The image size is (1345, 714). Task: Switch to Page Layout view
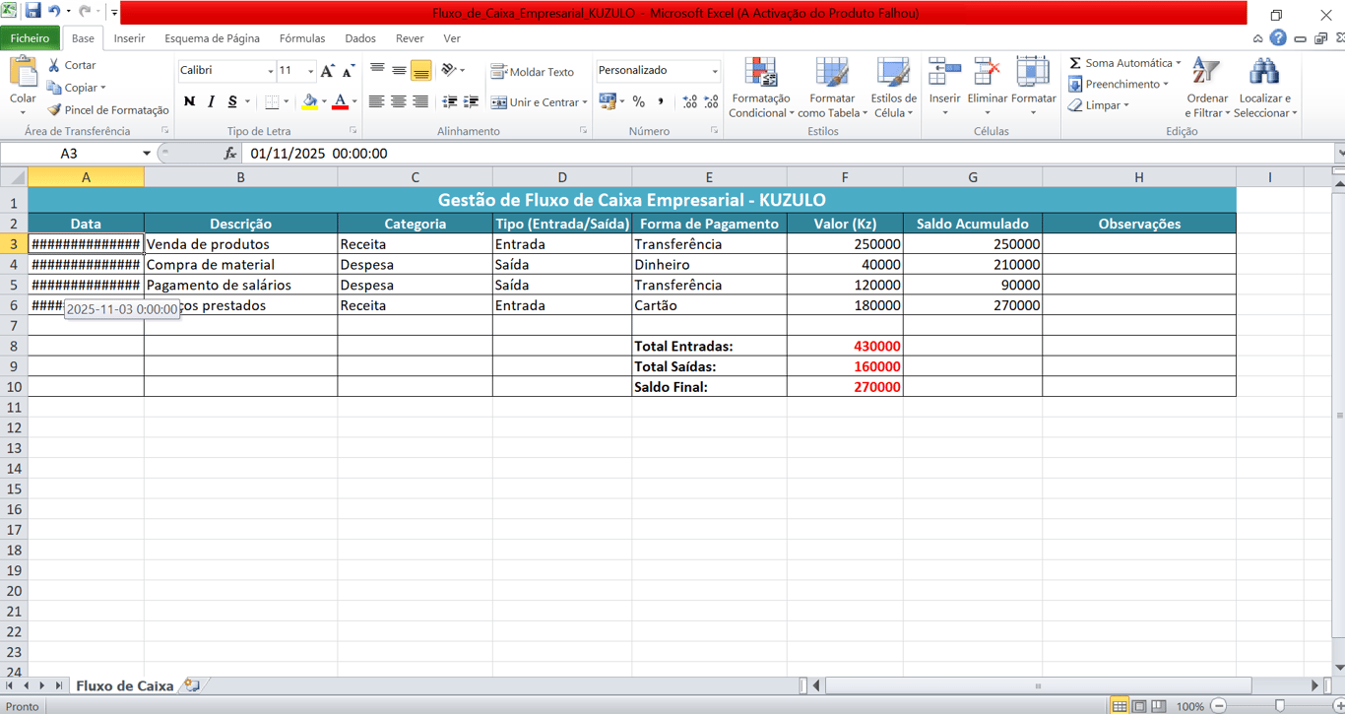(1139, 706)
